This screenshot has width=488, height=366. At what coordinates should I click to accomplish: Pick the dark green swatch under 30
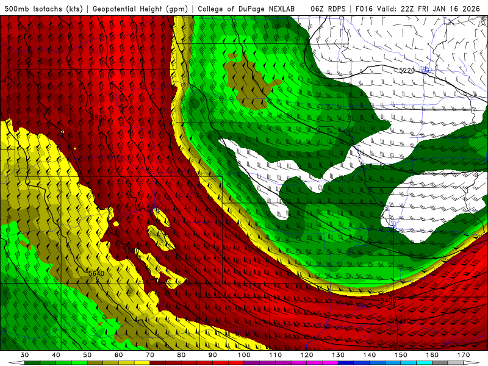click(32, 363)
